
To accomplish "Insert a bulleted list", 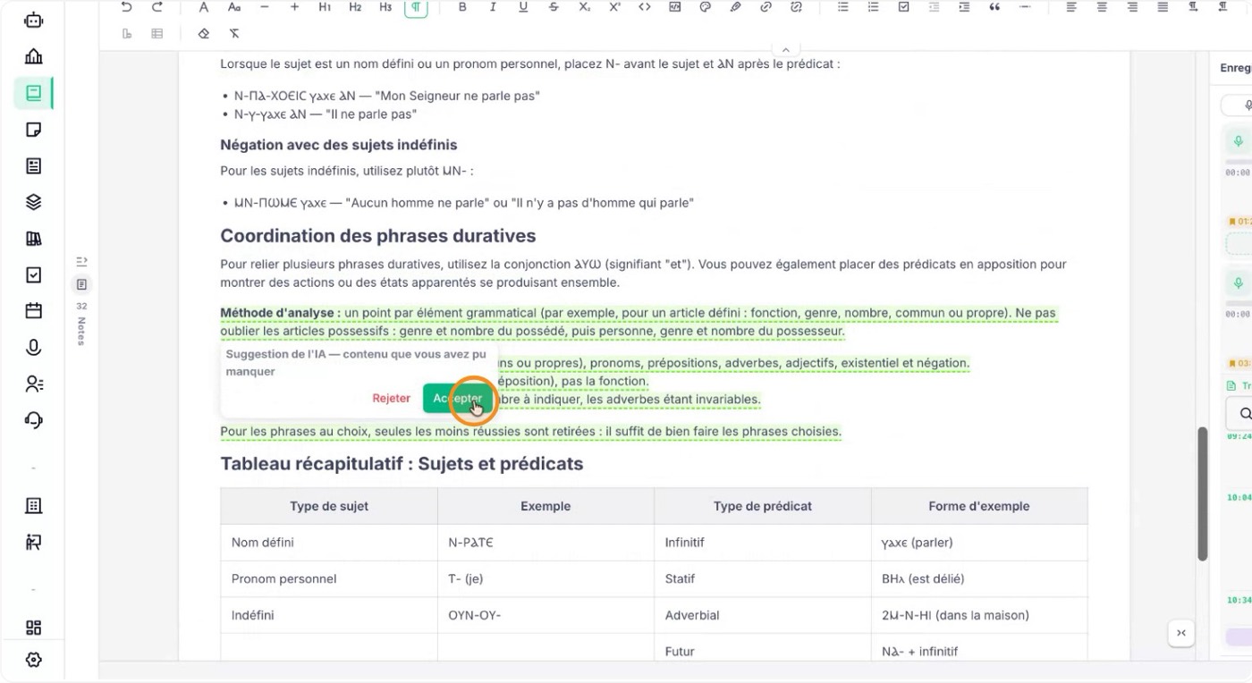I will pos(842,7).
